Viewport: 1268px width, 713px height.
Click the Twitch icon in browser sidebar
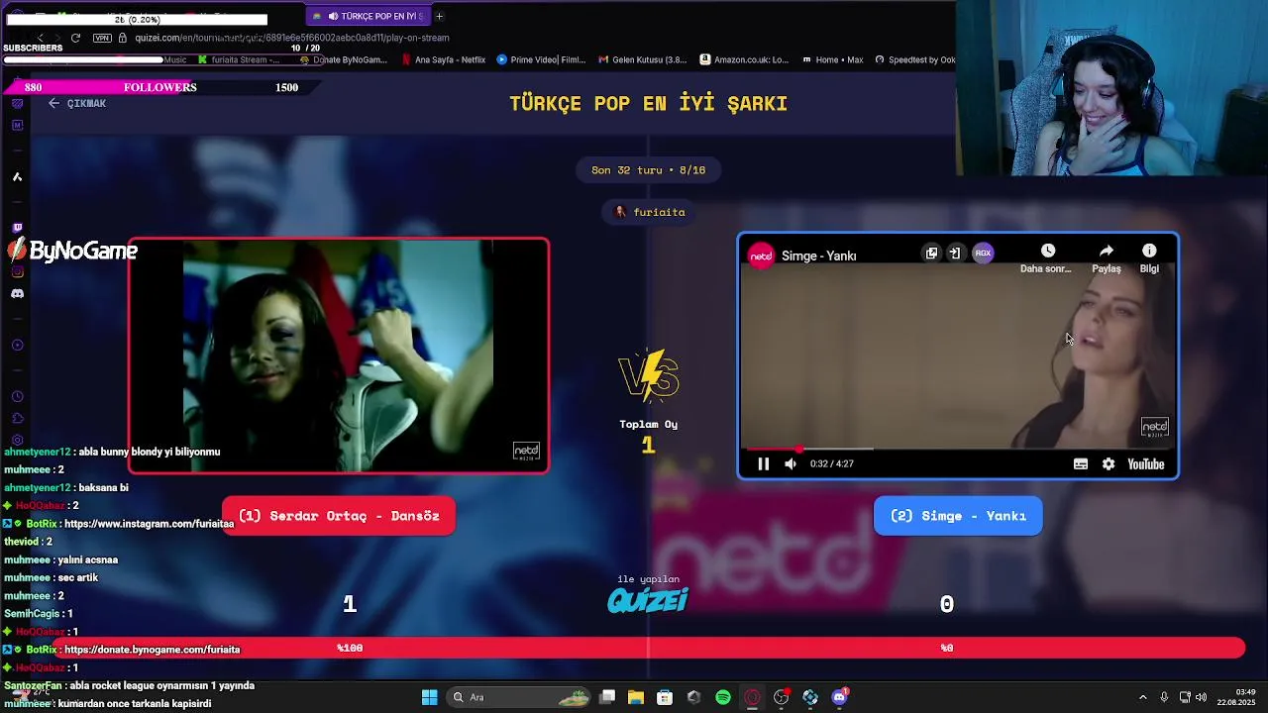17,228
